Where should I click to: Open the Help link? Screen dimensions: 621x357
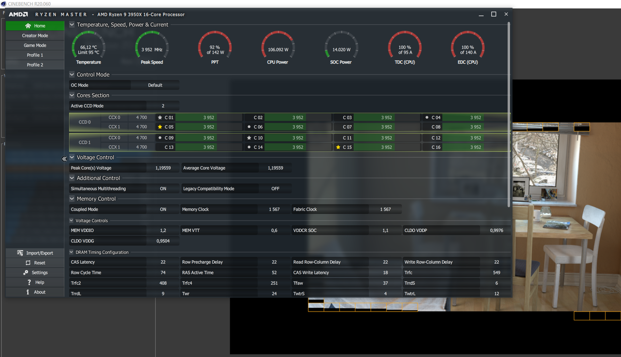pos(35,282)
